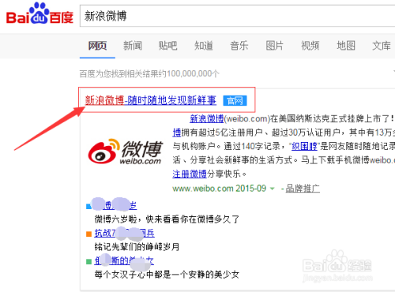
Task: Open the 视频 tab
Action: (310, 46)
